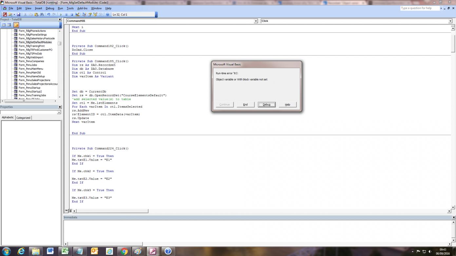Image resolution: width=456 pixels, height=256 pixels.
Task: Click the Insert Module toolbar icon
Action: point(10,14)
